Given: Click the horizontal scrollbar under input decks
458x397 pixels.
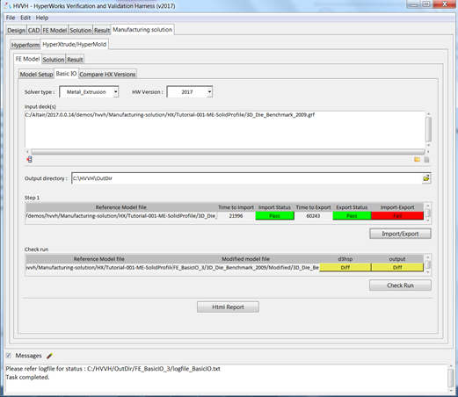Looking at the screenshot, I should coord(228,152).
